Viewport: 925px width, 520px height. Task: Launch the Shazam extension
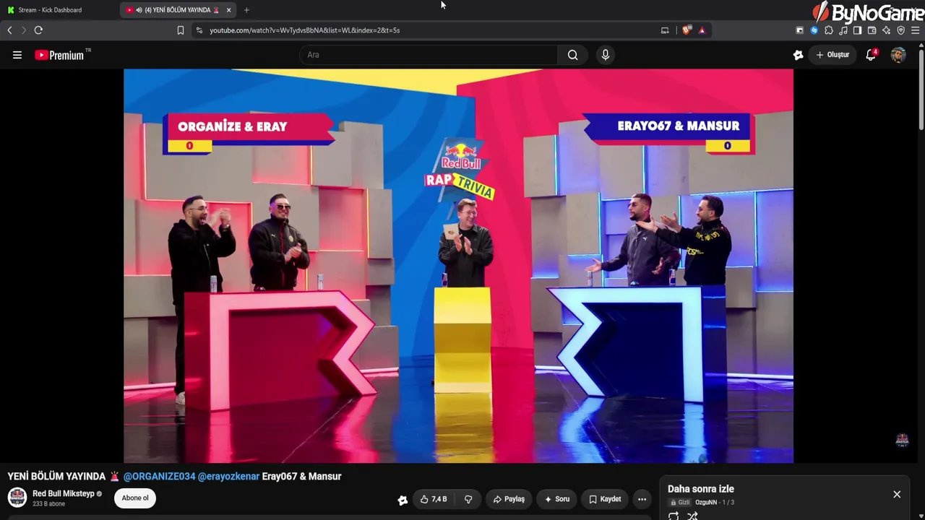[814, 30]
